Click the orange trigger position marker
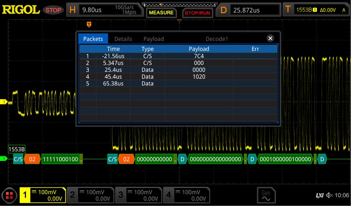This screenshot has width=351, height=206. [90, 24]
